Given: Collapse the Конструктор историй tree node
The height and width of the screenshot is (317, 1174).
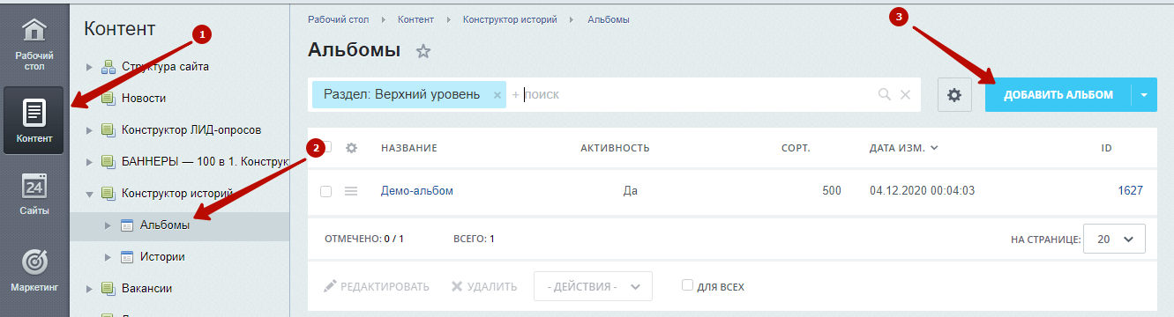Looking at the screenshot, I should point(89,193).
